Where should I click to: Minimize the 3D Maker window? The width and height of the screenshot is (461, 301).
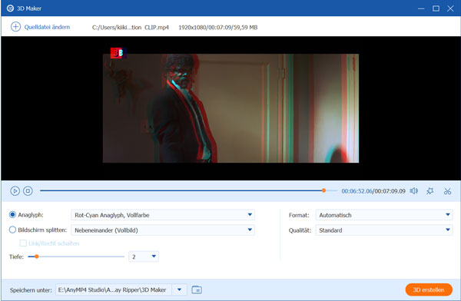coord(421,8)
